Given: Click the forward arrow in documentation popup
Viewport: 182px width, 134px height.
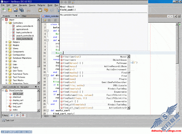Looking at the screenshot, I should pos(66,2).
